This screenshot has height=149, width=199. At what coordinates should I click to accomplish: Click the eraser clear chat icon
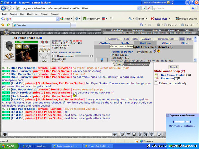[x=122, y=134]
